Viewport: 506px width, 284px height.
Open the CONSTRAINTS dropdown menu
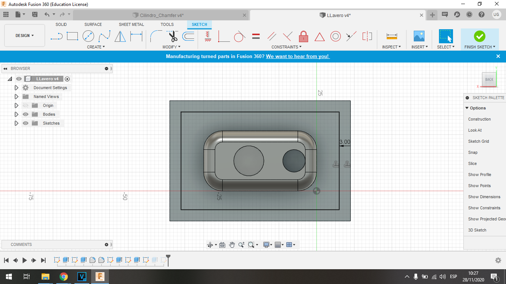pyautogui.click(x=286, y=47)
